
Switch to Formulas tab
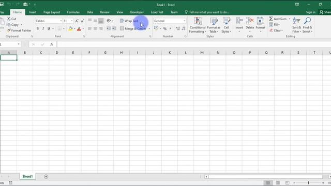coord(73,12)
